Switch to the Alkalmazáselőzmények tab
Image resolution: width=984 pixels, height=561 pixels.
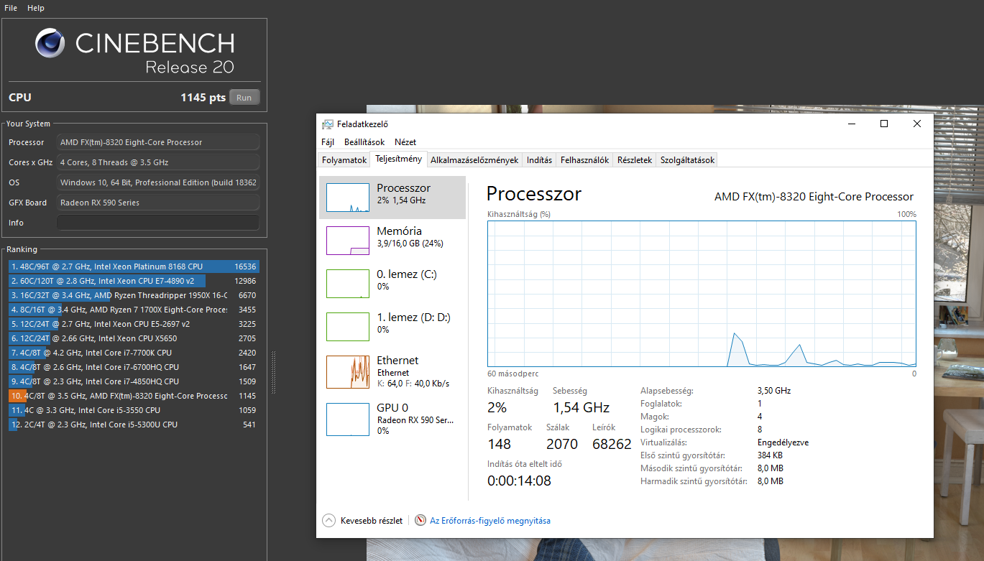click(474, 160)
